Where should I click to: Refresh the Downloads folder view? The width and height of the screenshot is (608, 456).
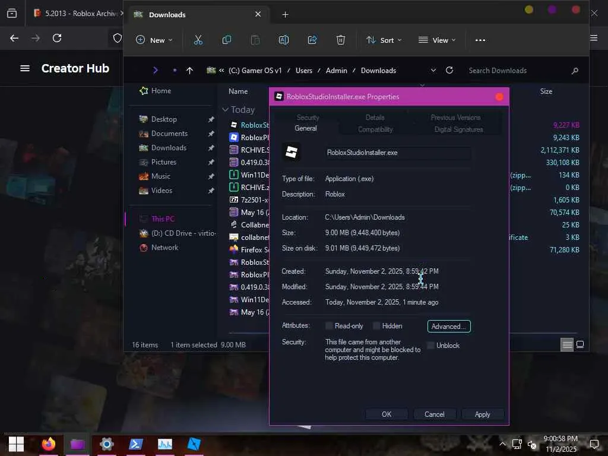click(449, 70)
